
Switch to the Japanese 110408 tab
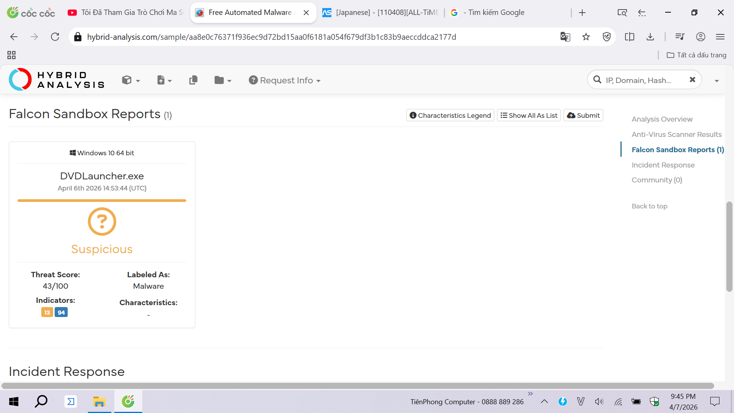[381, 13]
